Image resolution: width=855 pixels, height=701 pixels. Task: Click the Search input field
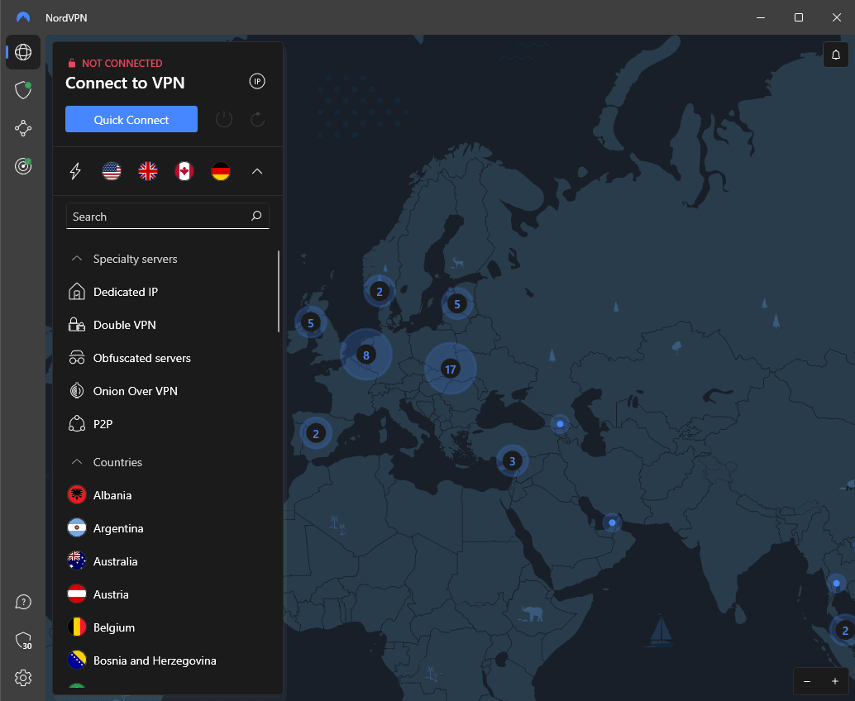point(167,217)
